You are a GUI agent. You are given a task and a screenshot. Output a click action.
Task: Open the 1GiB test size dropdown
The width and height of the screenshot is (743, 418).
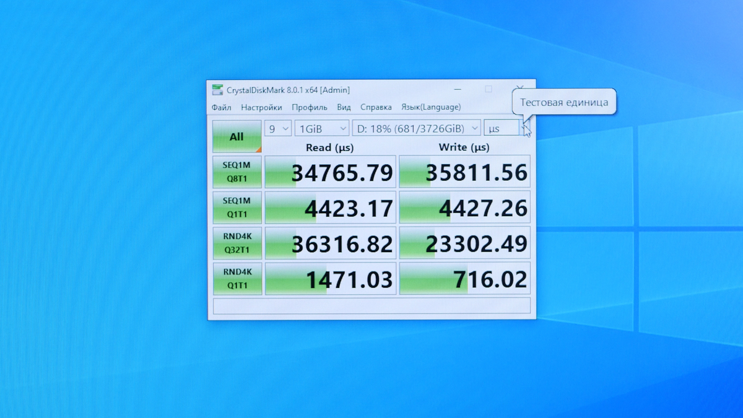322,128
